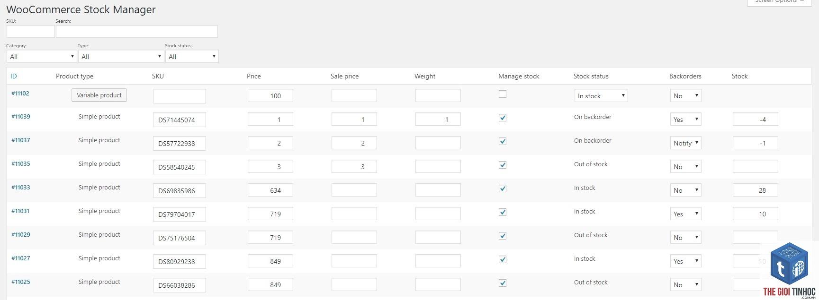Open product link #11039

20,116
